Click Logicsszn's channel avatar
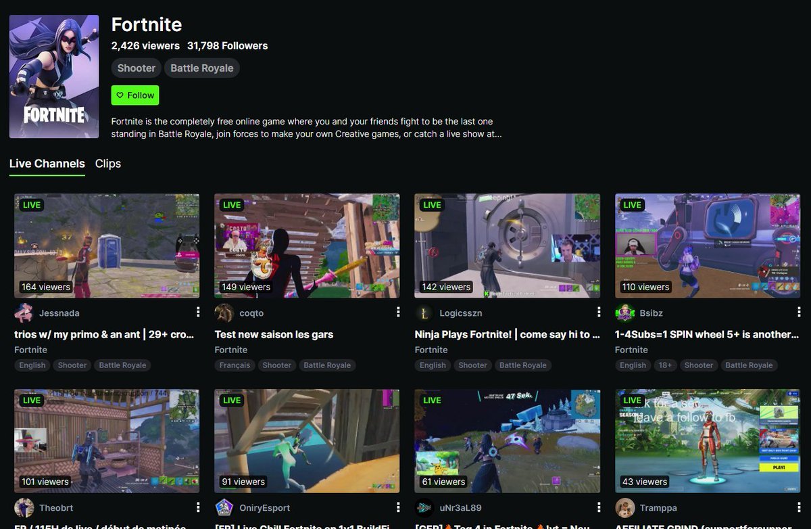The height and width of the screenshot is (529, 811). coord(424,313)
